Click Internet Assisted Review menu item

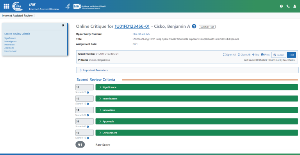click(x=17, y=16)
